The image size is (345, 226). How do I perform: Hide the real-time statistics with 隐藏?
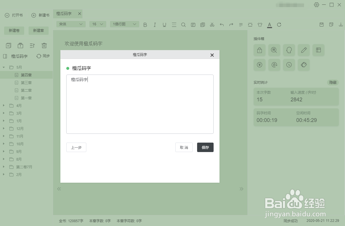[333, 83]
